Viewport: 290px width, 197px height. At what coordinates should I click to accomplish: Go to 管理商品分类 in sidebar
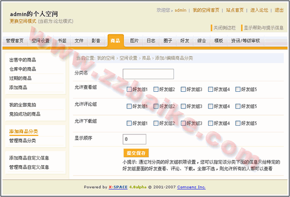point(22,141)
